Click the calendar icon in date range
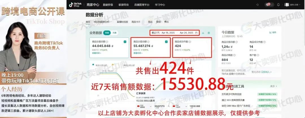 (x=196, y=33)
